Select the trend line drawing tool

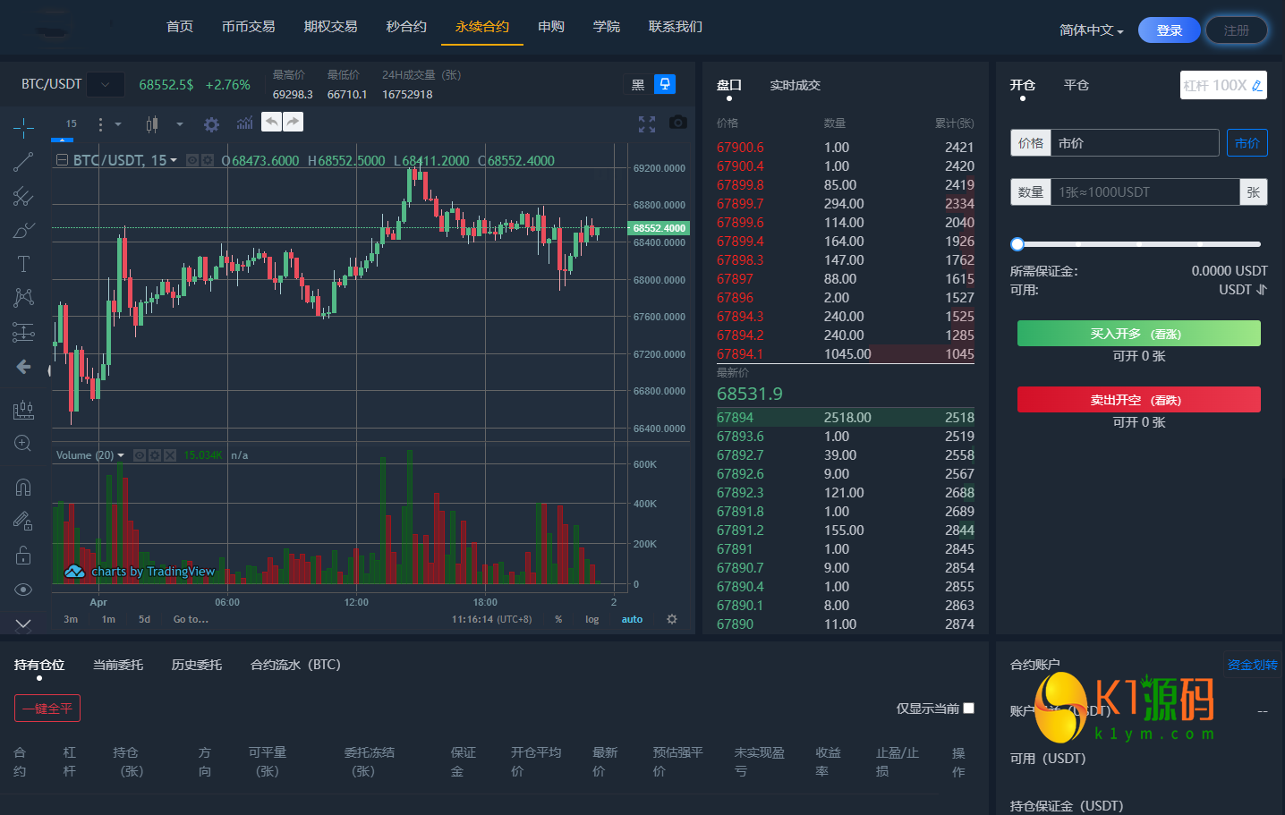[x=23, y=162]
